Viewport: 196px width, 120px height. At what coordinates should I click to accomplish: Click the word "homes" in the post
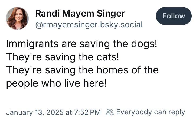[x=112, y=70]
